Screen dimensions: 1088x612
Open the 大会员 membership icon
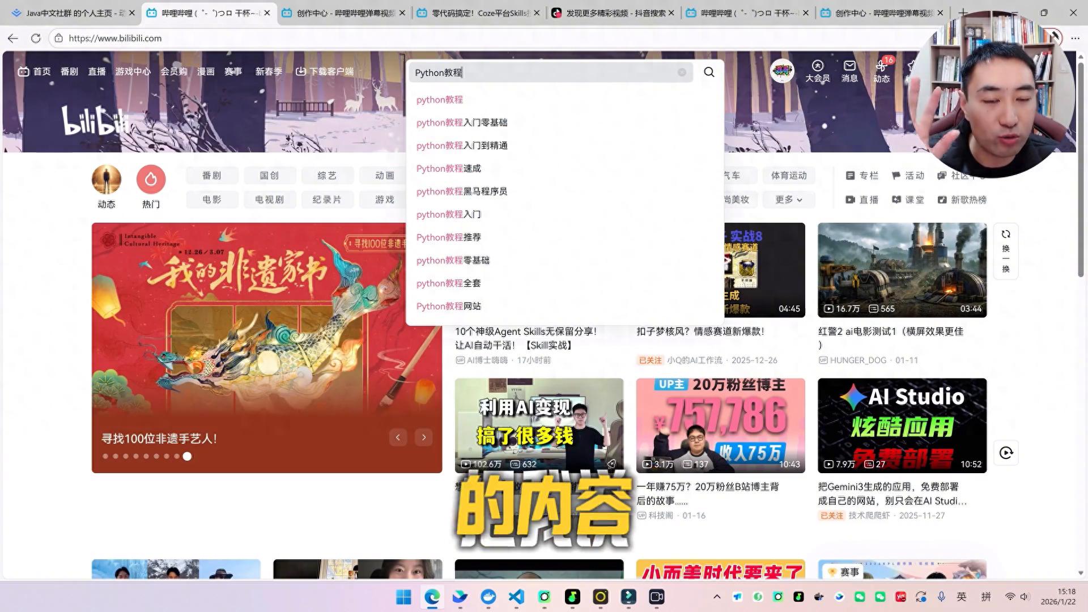(817, 71)
